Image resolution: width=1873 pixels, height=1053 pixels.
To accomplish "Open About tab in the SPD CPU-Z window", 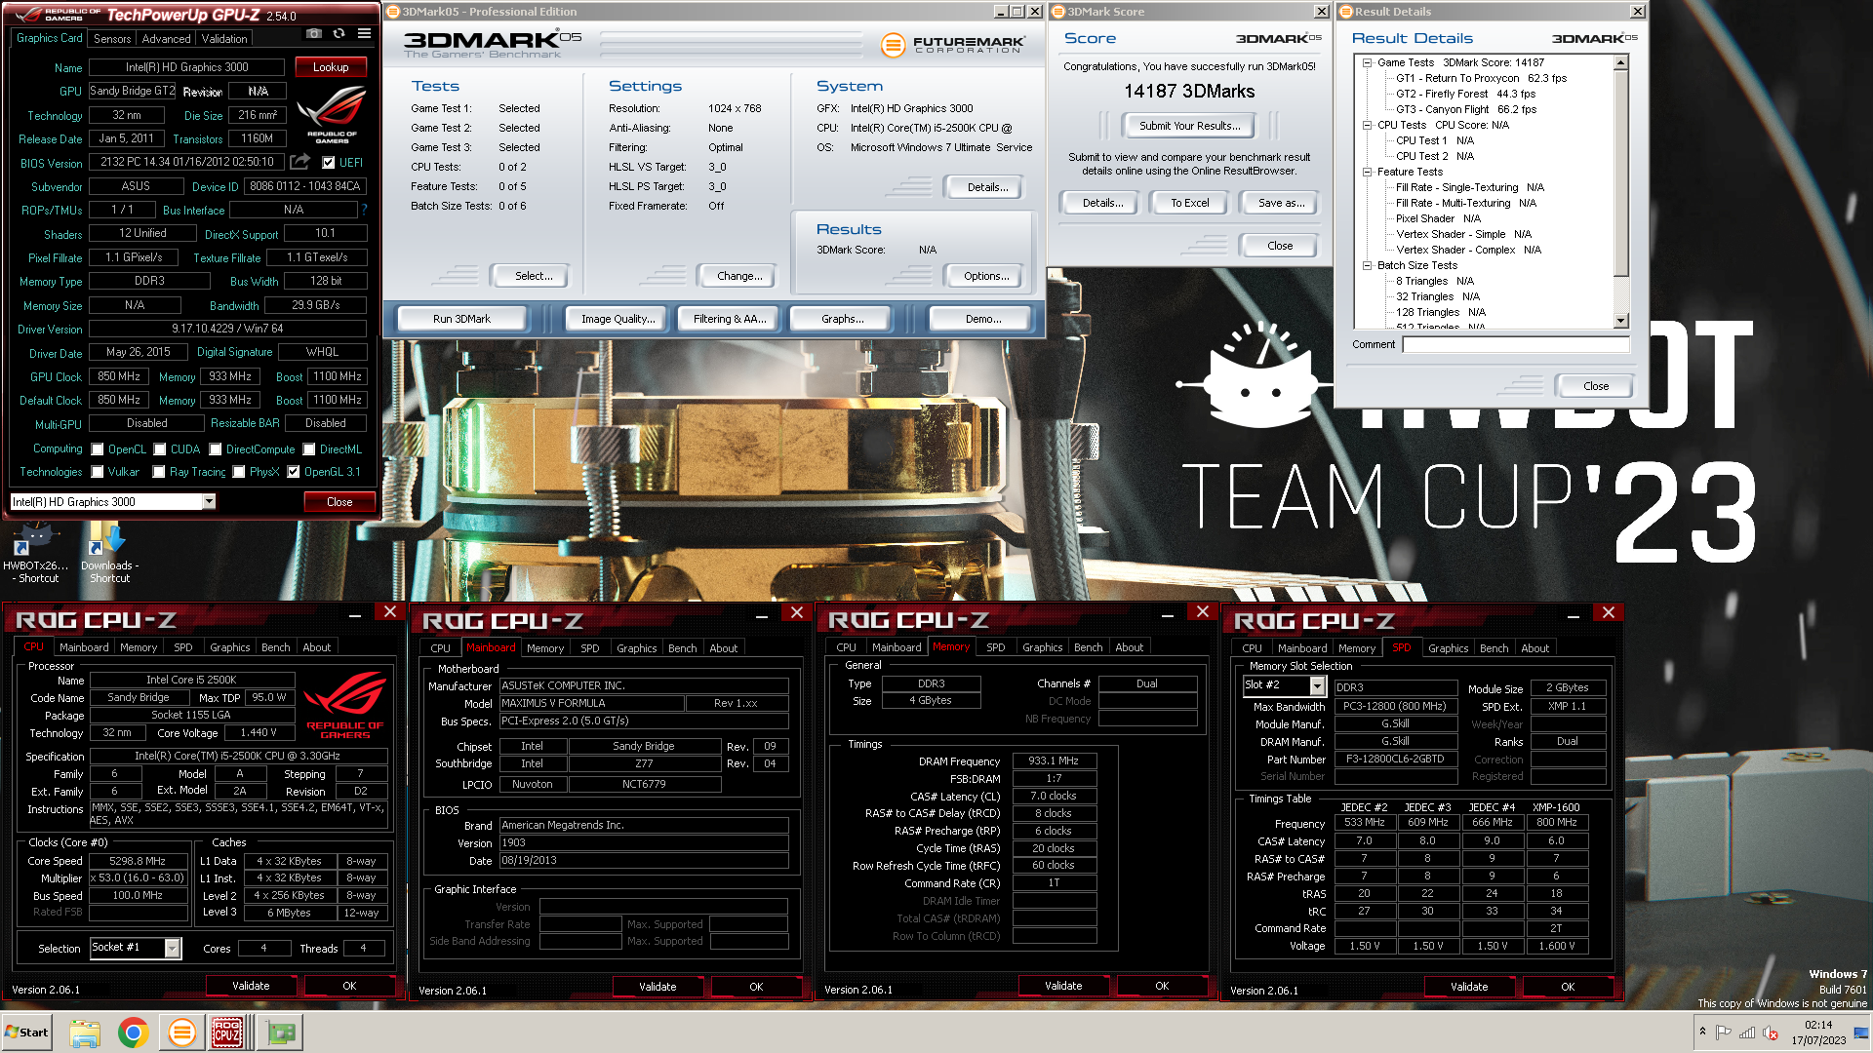I will click(1535, 648).
